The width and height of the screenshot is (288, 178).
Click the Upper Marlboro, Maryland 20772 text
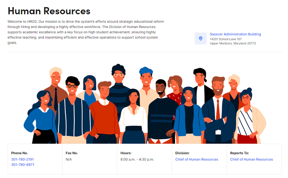(233, 43)
